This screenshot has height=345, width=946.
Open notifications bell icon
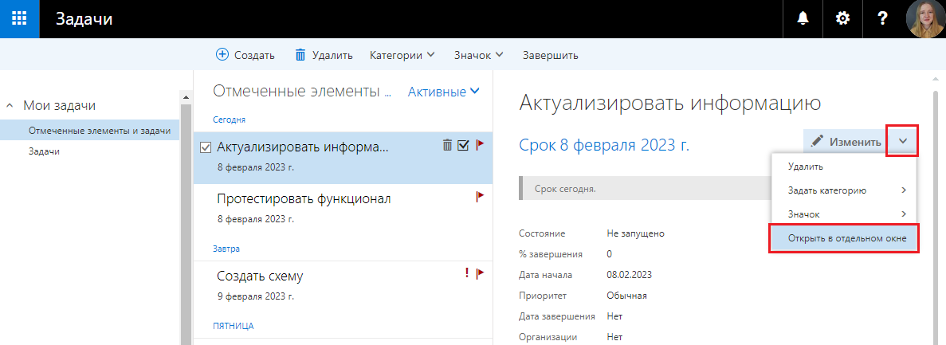point(803,19)
